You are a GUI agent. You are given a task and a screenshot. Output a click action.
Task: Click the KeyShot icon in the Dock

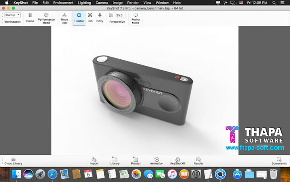pyautogui.click(x=220, y=174)
